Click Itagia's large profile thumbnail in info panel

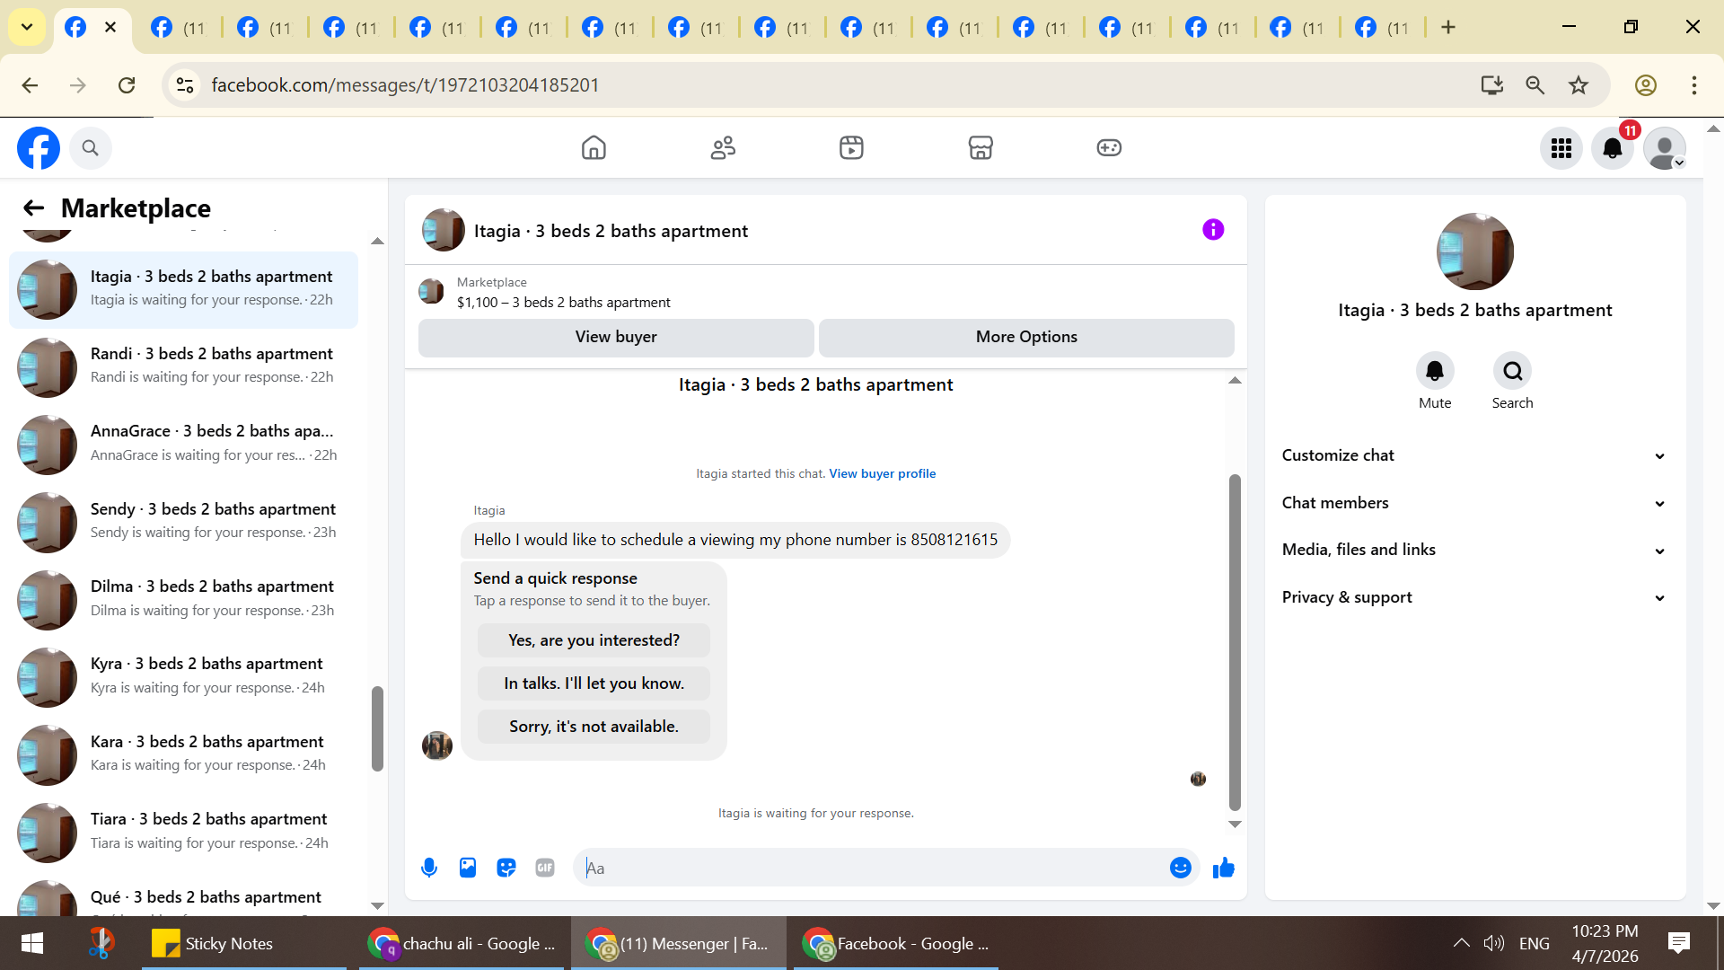coord(1474,251)
